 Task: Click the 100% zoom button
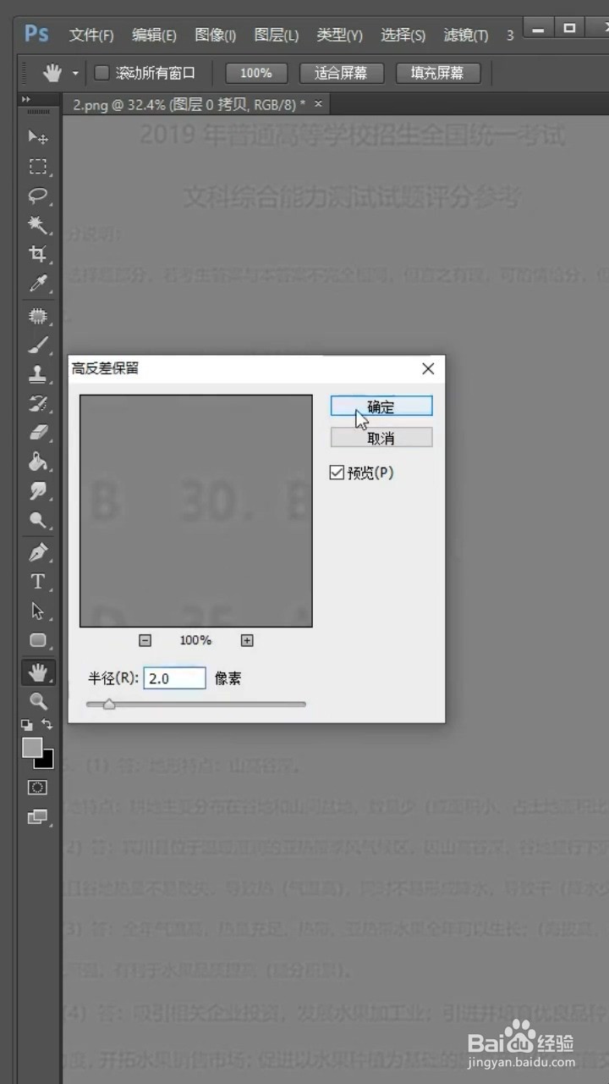255,73
